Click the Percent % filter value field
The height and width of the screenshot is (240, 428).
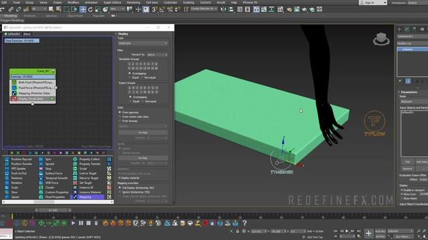click(x=157, y=55)
